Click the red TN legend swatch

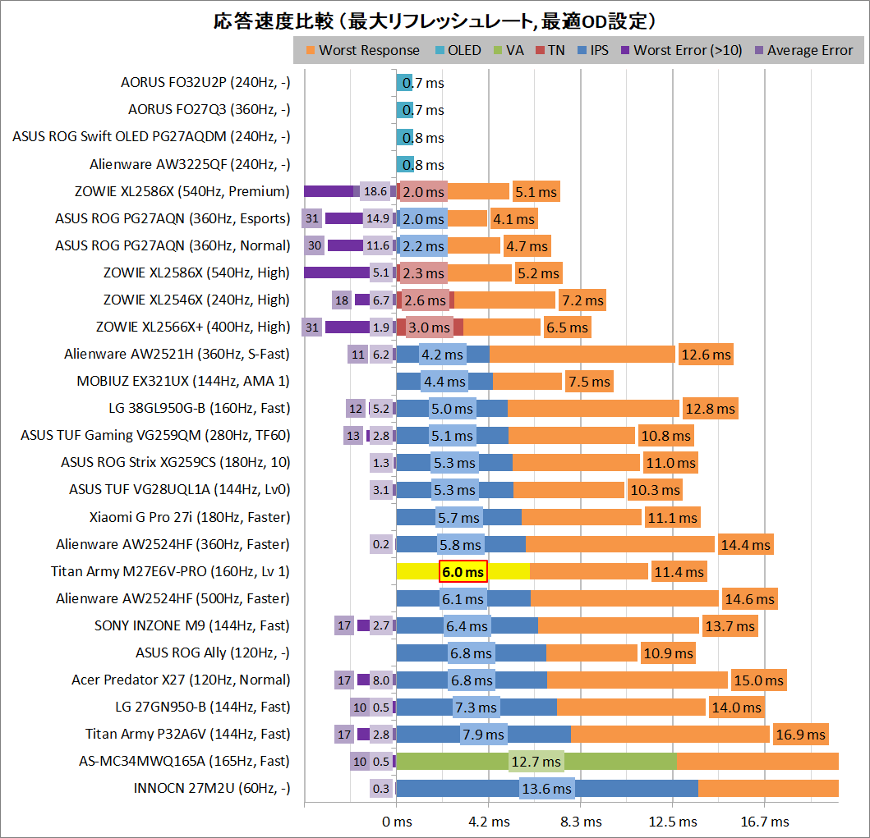tap(540, 50)
